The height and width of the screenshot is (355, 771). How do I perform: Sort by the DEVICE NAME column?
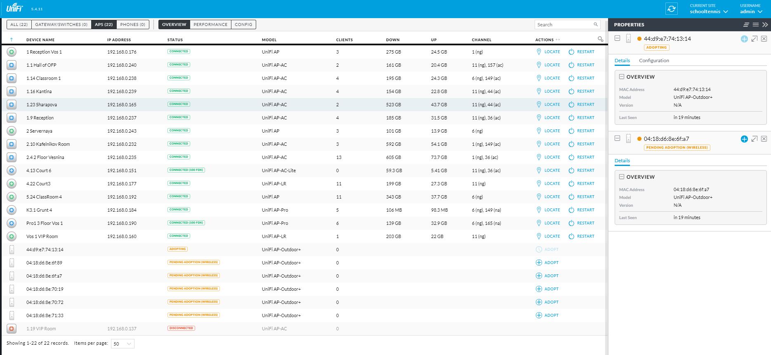click(x=40, y=40)
